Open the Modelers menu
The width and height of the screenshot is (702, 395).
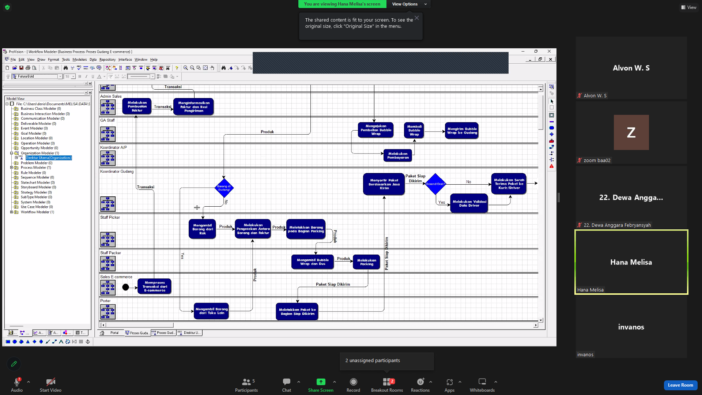click(x=80, y=60)
